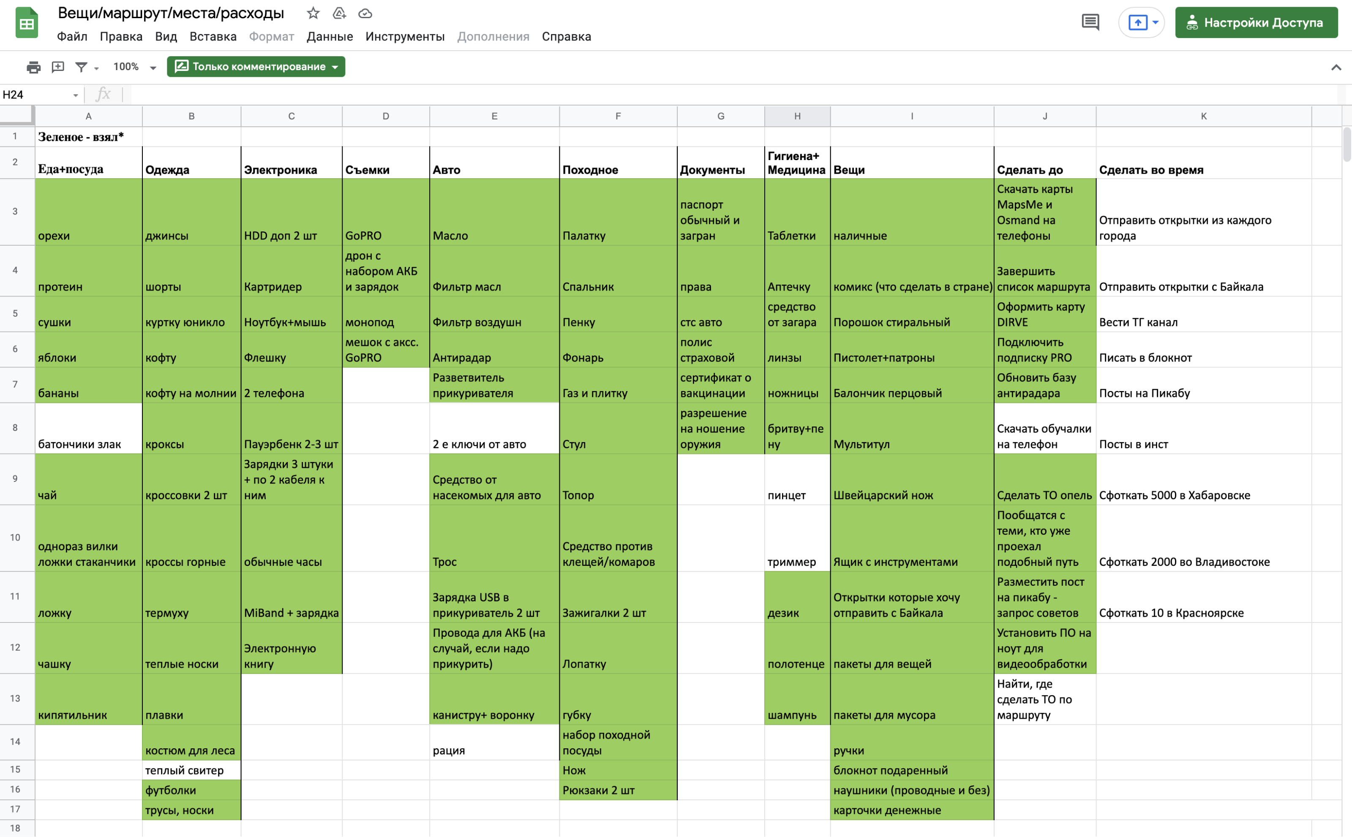Image resolution: width=1352 pixels, height=837 pixels.
Task: Select header cell 'Электроника'
Action: coord(292,163)
